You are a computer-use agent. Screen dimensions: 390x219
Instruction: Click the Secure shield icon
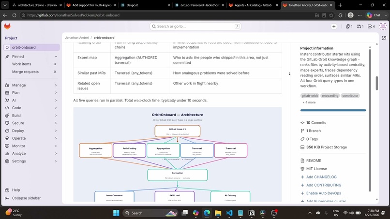[x=7, y=123]
